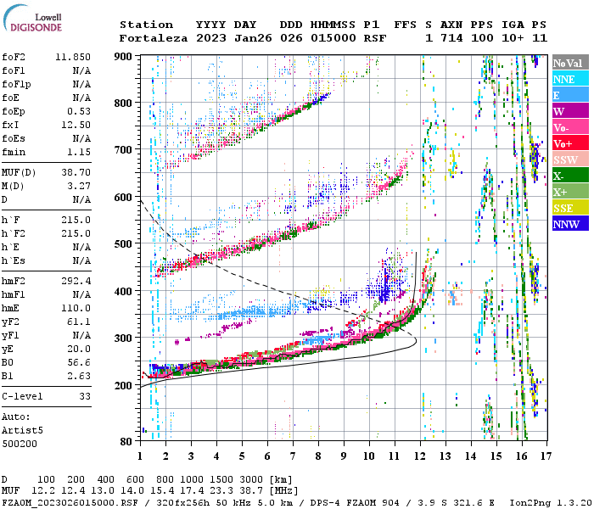Click the 80 km height axis label
Screen dimensions: 594x509
click(x=126, y=442)
